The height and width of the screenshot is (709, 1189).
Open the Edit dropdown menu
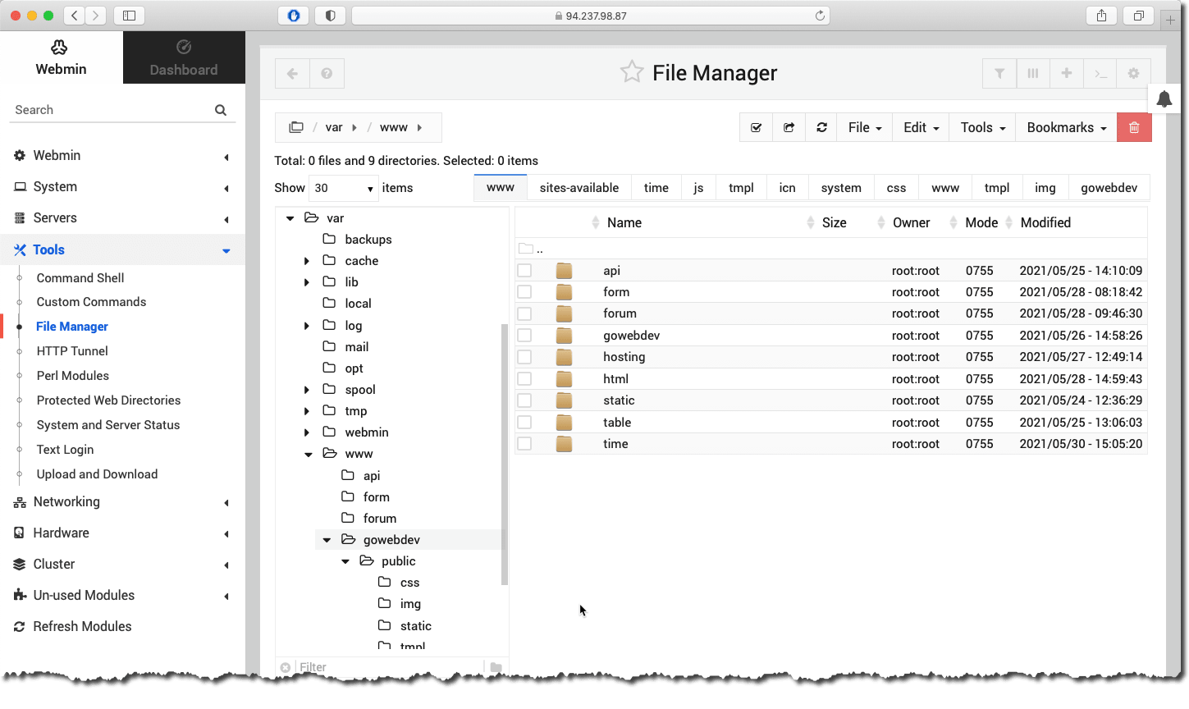point(921,127)
